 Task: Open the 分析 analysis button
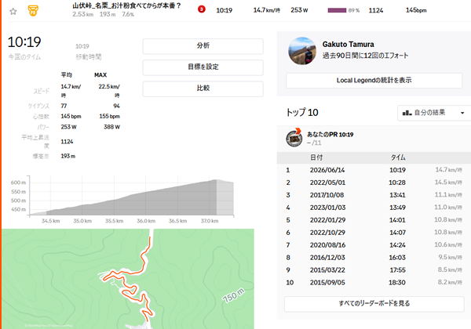point(203,46)
